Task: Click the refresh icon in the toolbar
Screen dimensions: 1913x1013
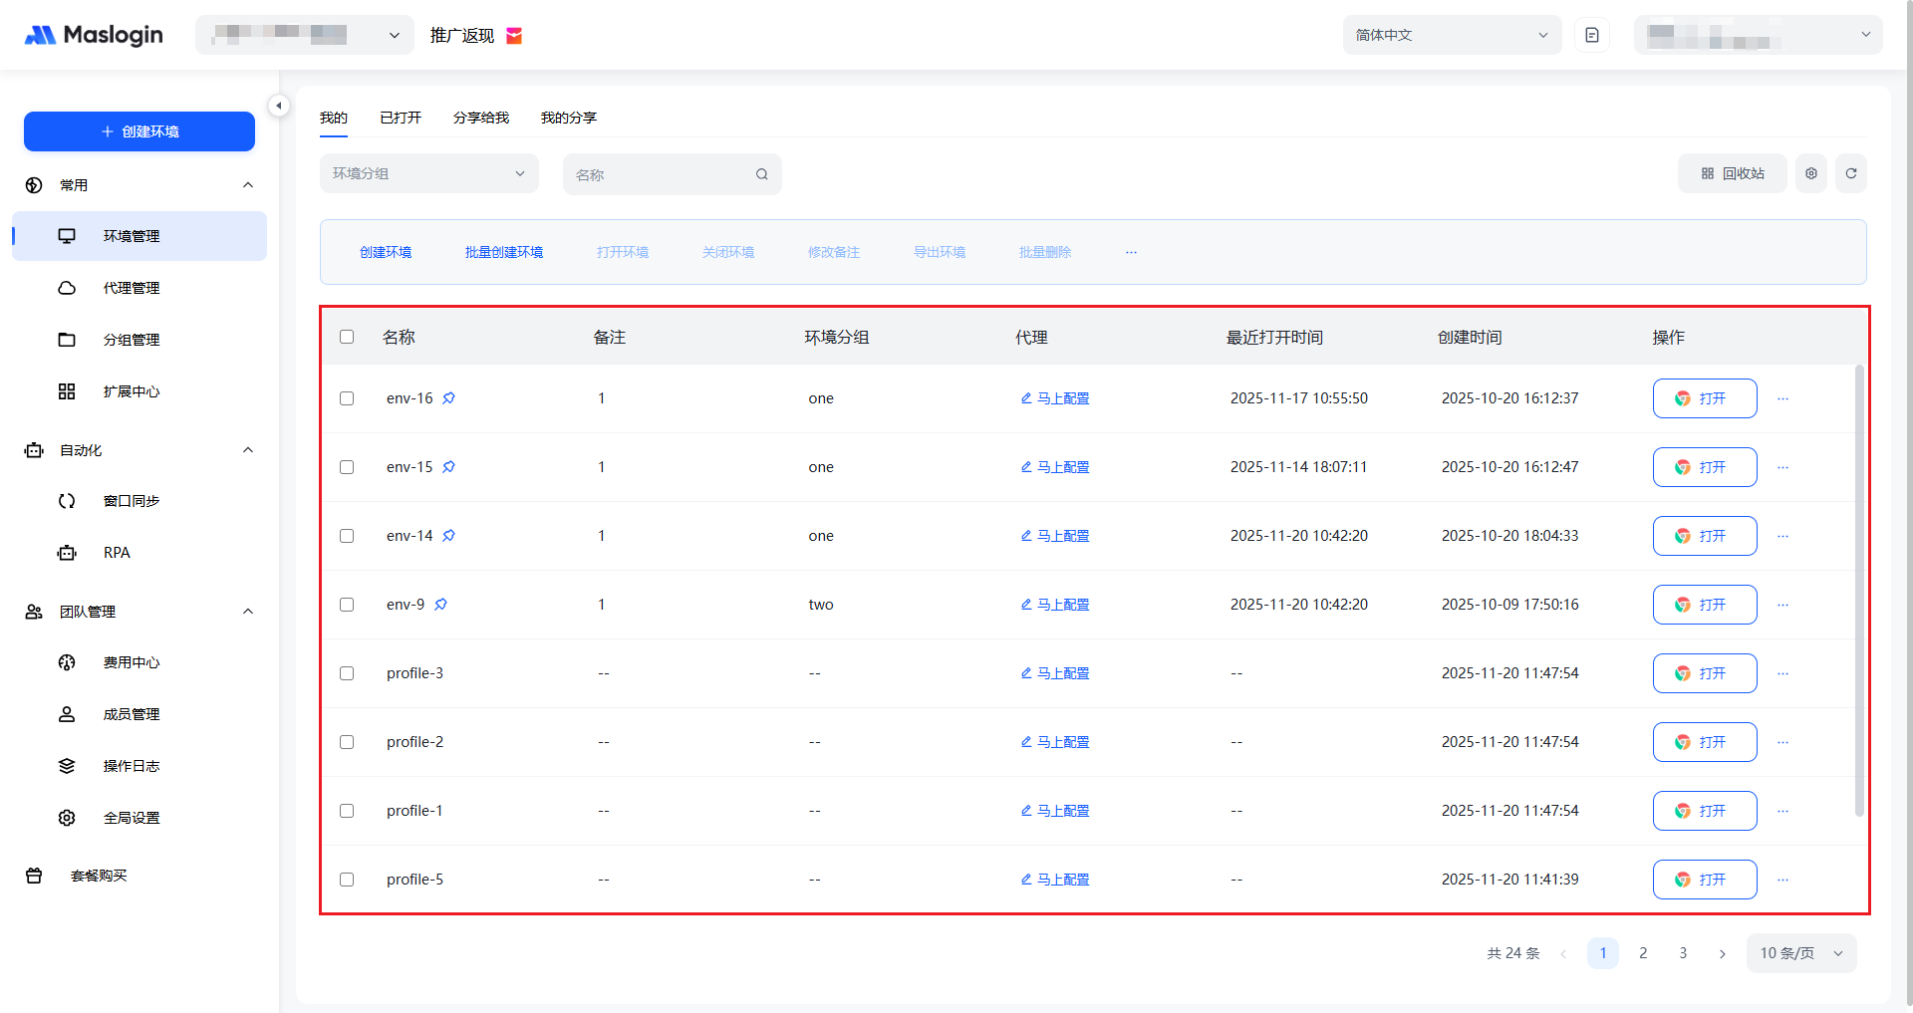Action: point(1850,173)
